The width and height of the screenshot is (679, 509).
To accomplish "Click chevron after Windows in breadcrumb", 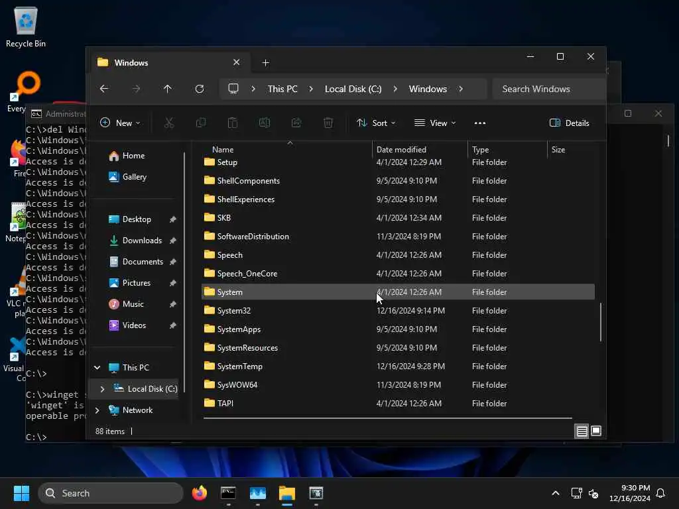I will coord(461,89).
